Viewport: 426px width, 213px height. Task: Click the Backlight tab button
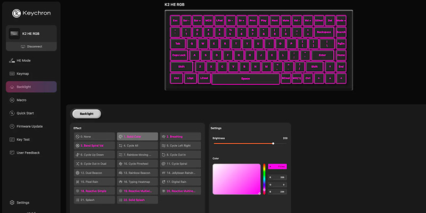pyautogui.click(x=87, y=114)
